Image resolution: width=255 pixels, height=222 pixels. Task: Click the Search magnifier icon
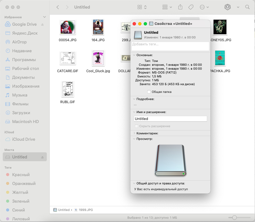(247, 7)
